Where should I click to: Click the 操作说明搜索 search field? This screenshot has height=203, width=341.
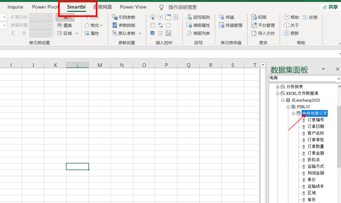coord(183,7)
